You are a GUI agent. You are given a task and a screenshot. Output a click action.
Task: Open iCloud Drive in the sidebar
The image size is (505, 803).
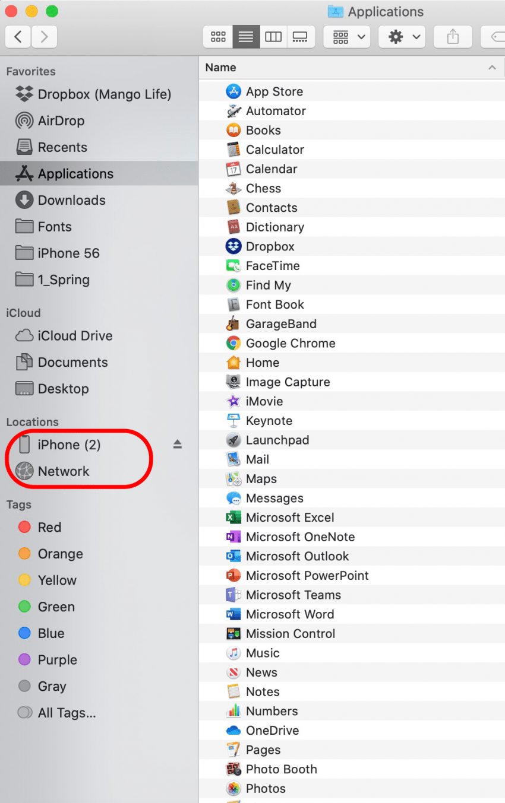click(x=75, y=335)
